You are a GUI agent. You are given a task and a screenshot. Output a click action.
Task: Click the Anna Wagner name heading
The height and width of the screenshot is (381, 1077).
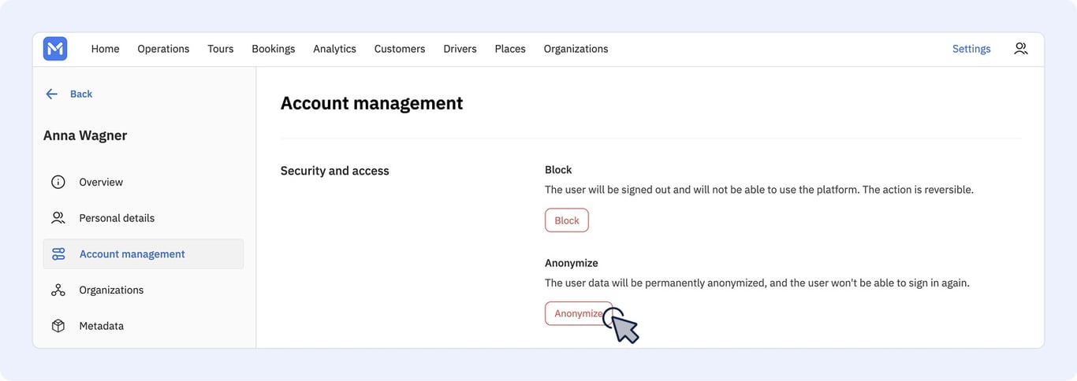85,135
